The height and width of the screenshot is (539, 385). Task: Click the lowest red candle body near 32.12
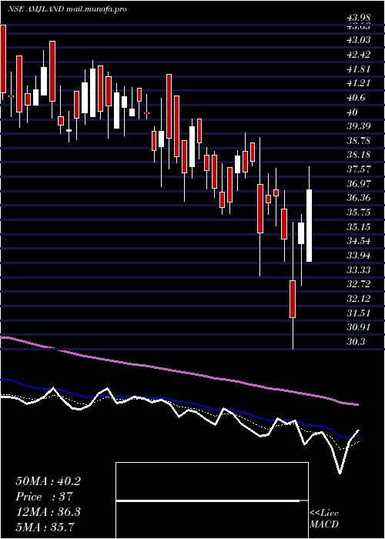293,299
